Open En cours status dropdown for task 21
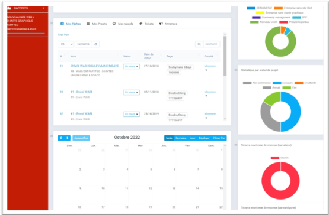This screenshot has width=329, height=215. (132, 67)
